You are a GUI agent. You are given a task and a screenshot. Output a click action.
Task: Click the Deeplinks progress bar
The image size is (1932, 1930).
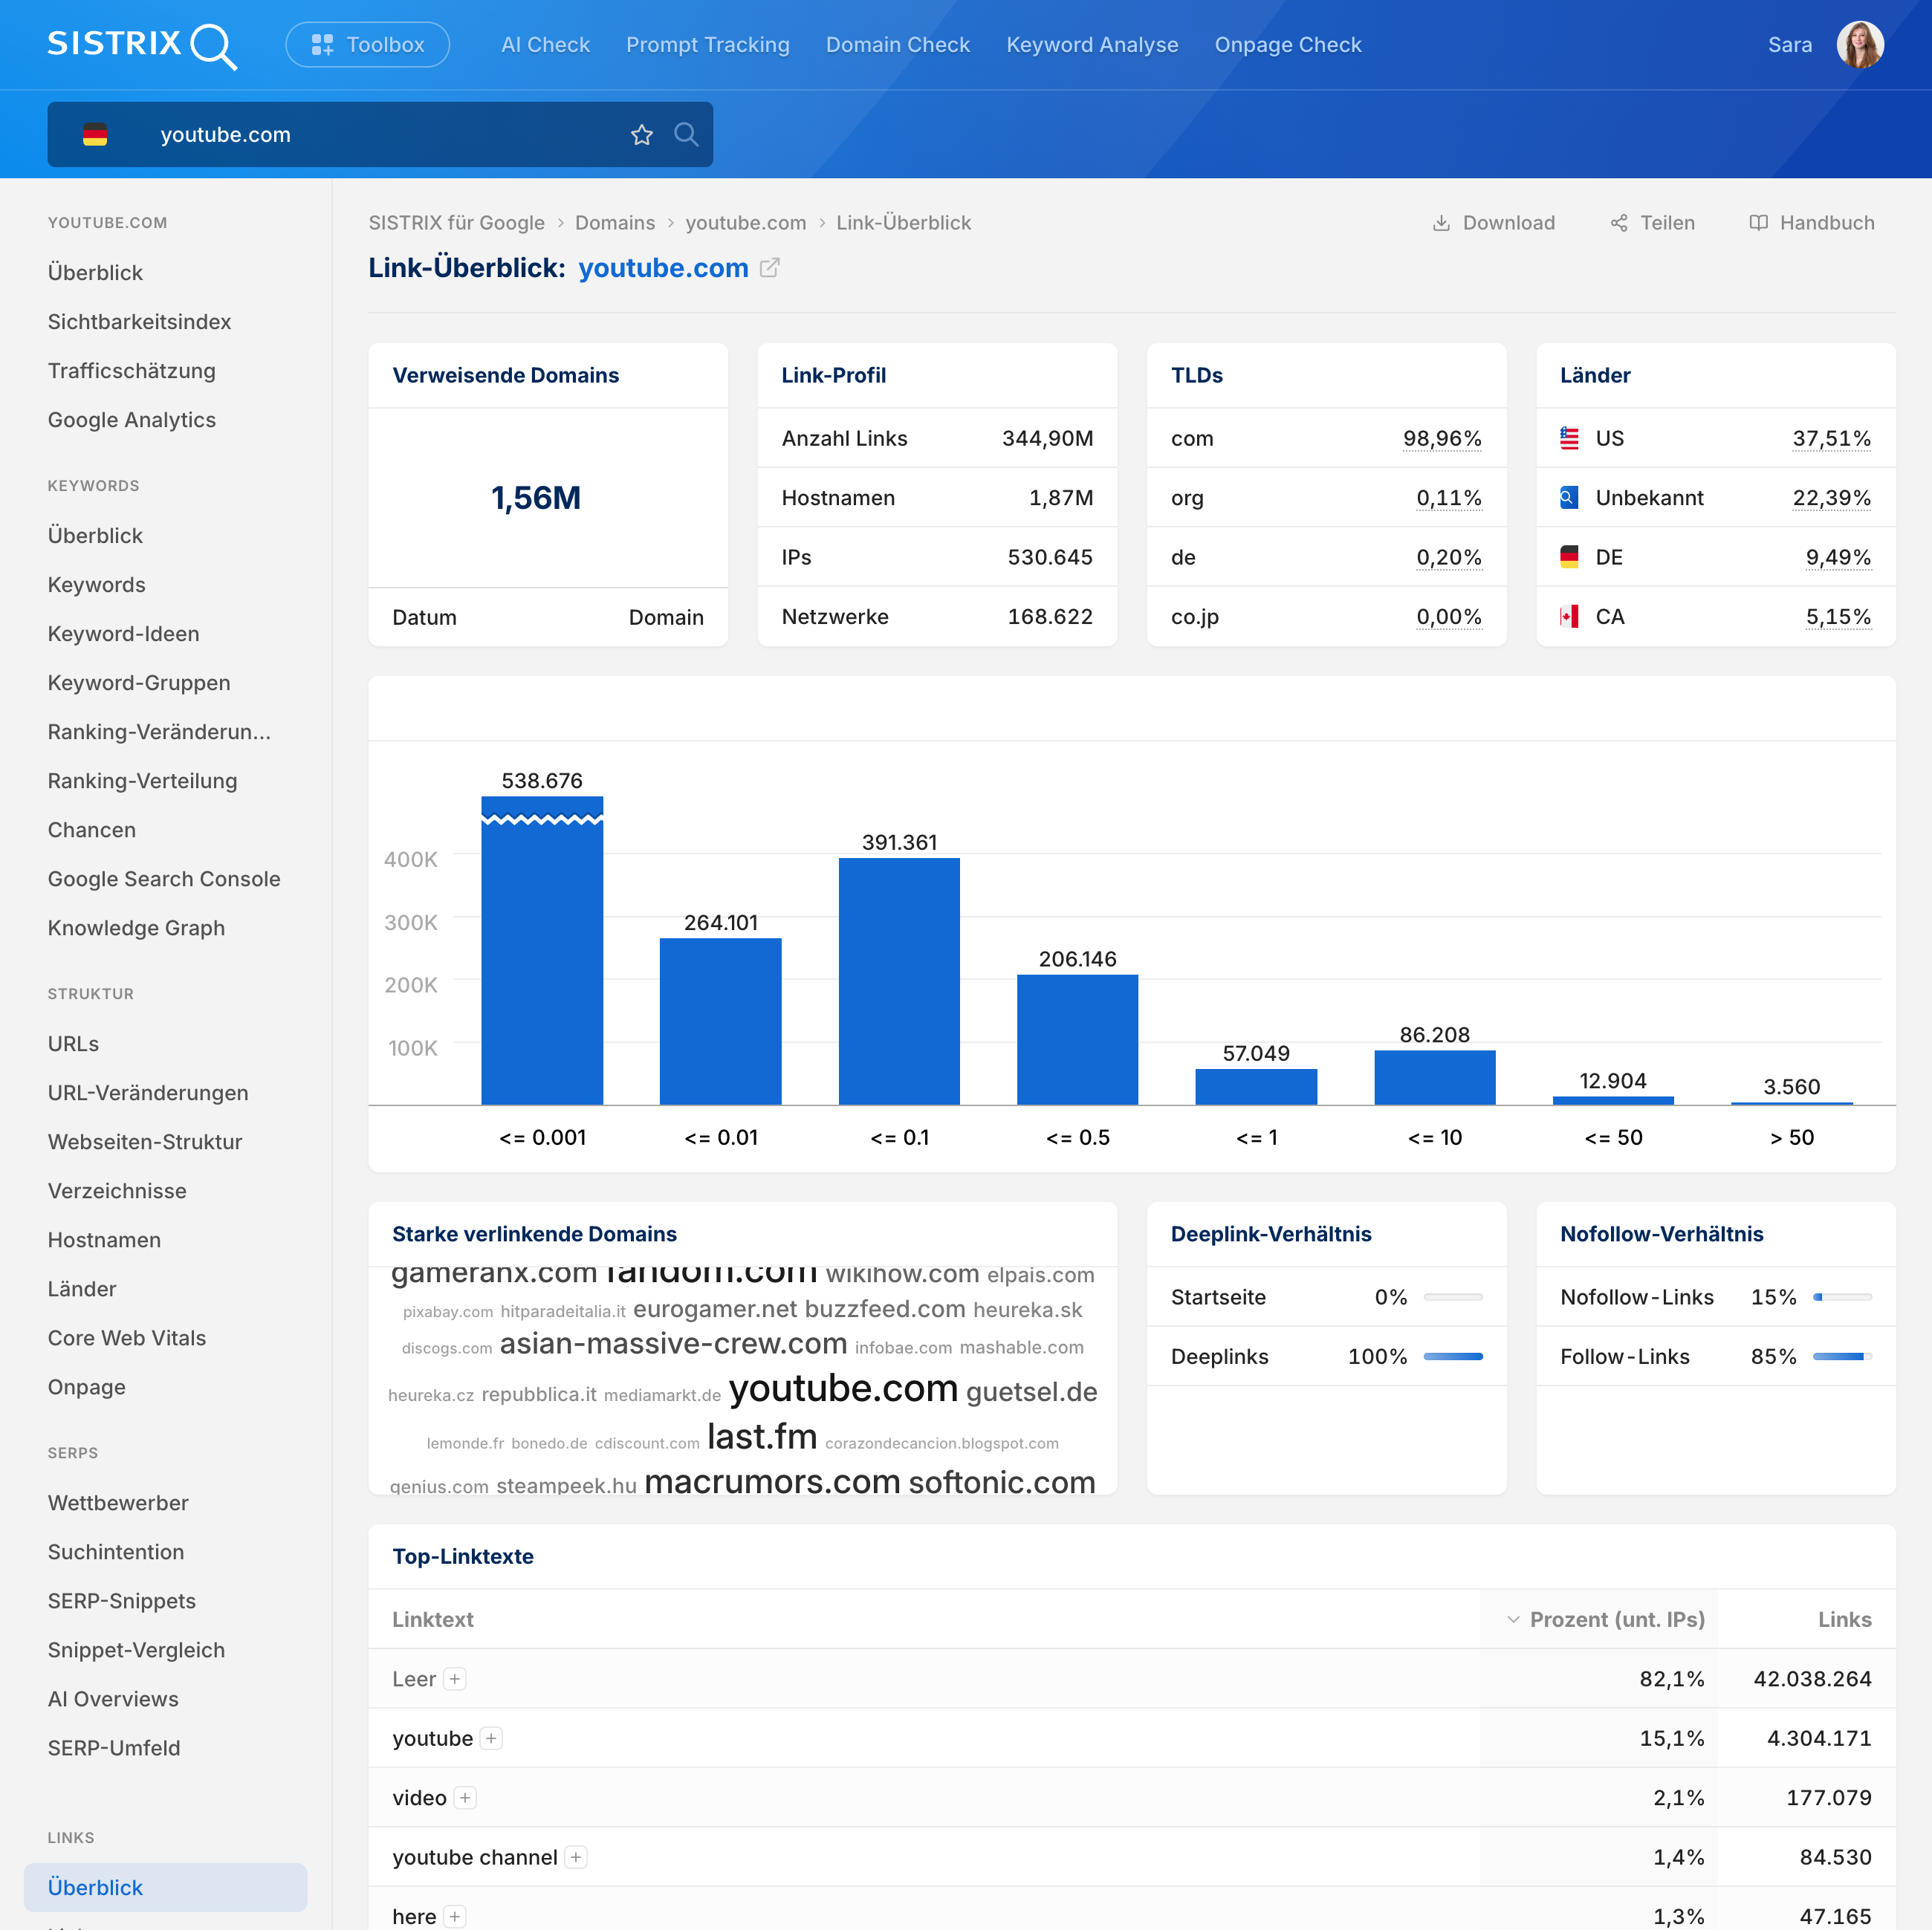tap(1452, 1356)
